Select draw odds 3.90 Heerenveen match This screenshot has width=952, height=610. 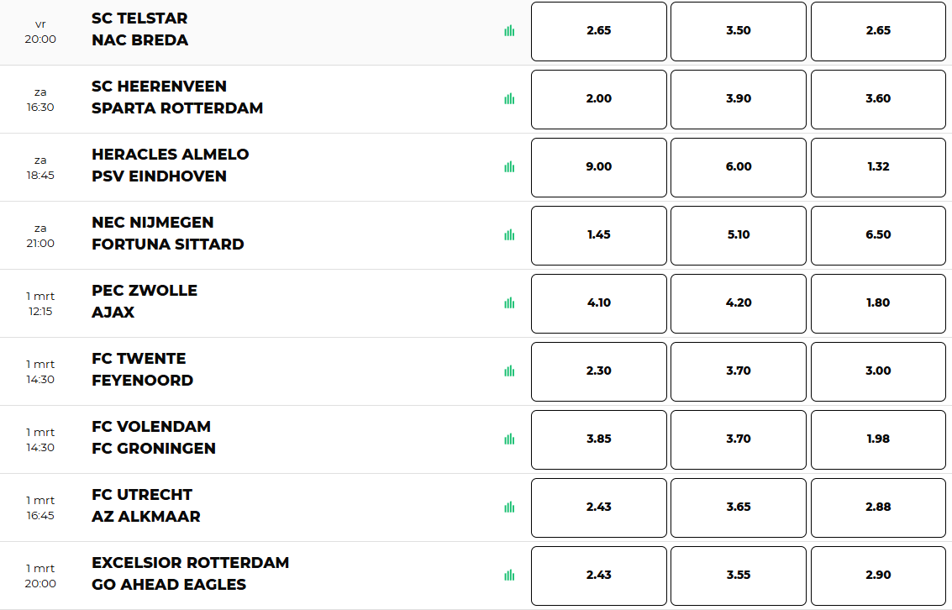point(738,99)
